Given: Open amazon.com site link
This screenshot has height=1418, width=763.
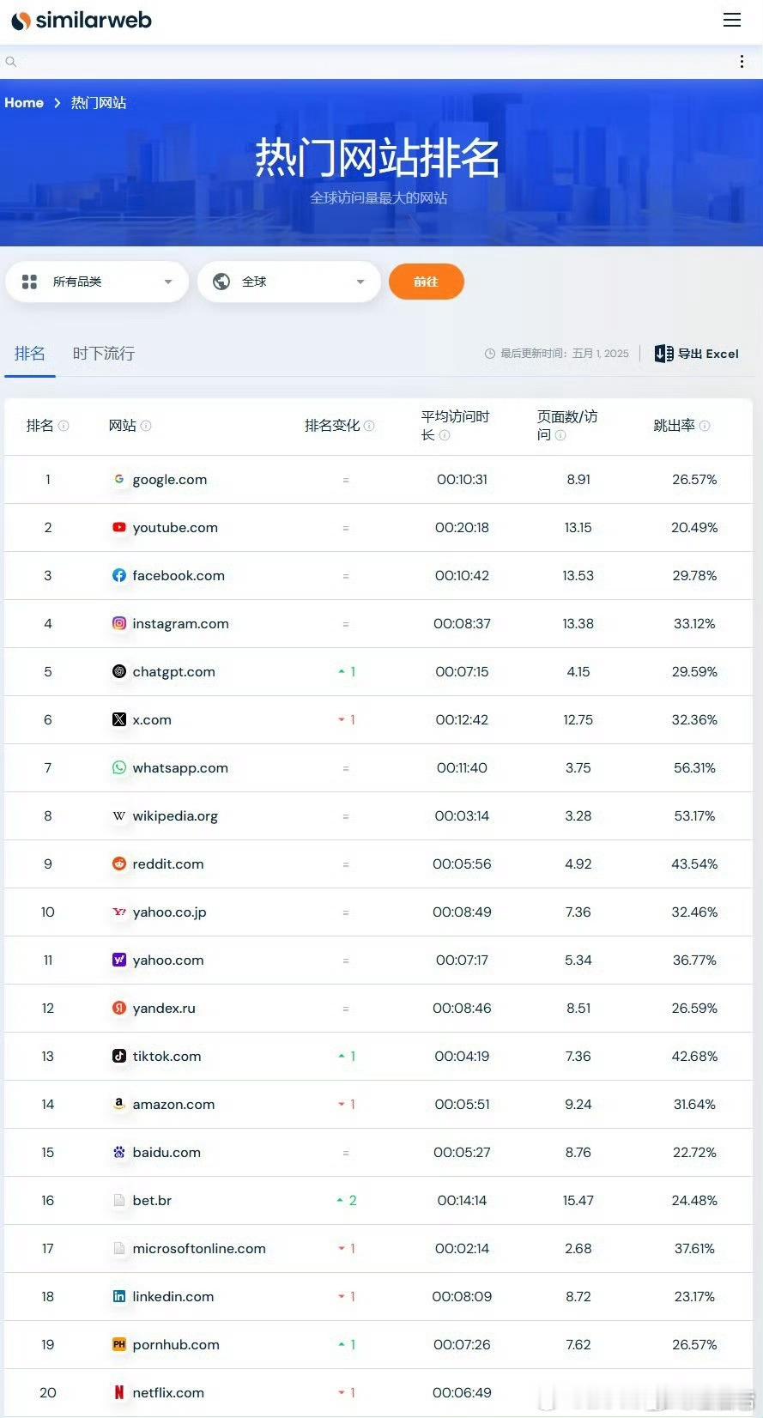Looking at the screenshot, I should (x=173, y=1105).
